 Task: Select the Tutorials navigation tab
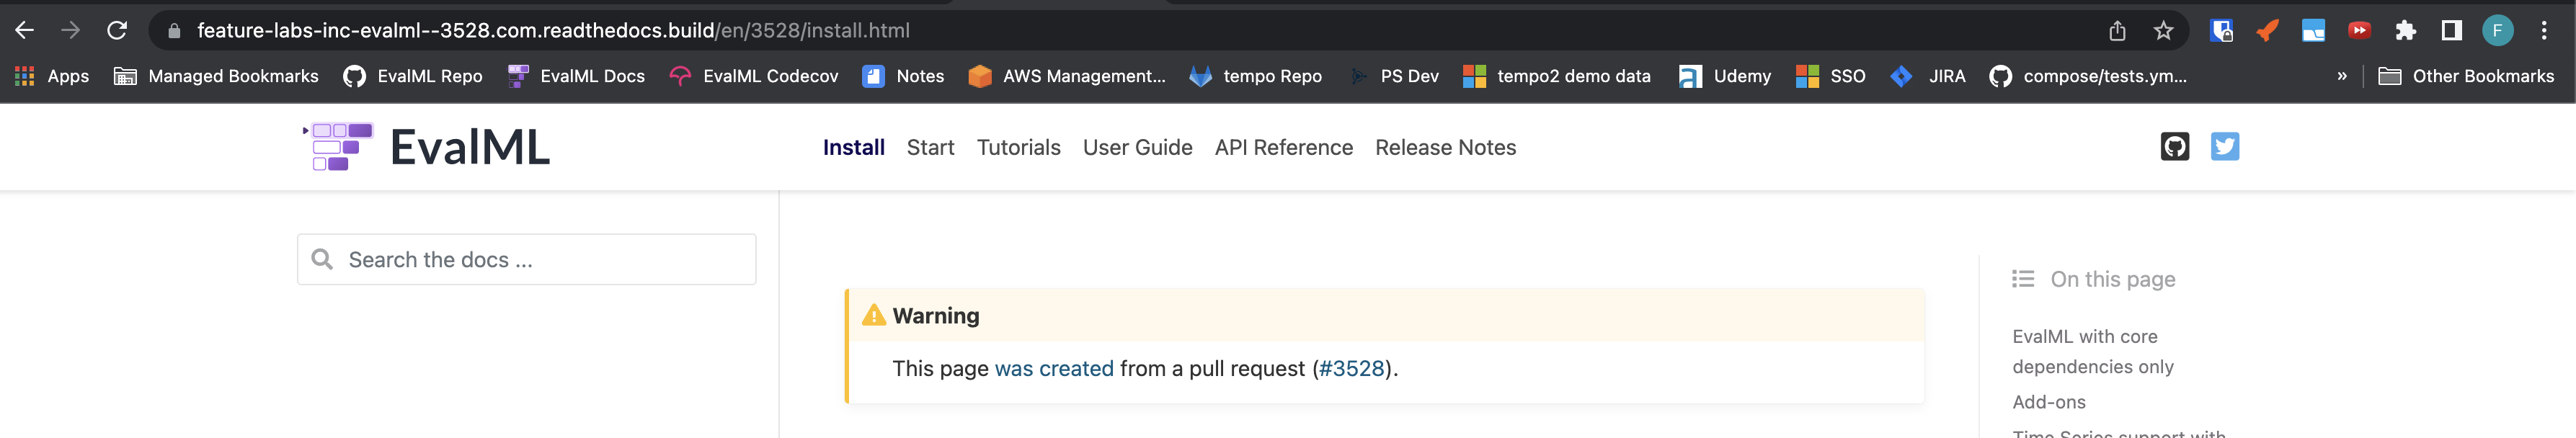pos(1018,147)
